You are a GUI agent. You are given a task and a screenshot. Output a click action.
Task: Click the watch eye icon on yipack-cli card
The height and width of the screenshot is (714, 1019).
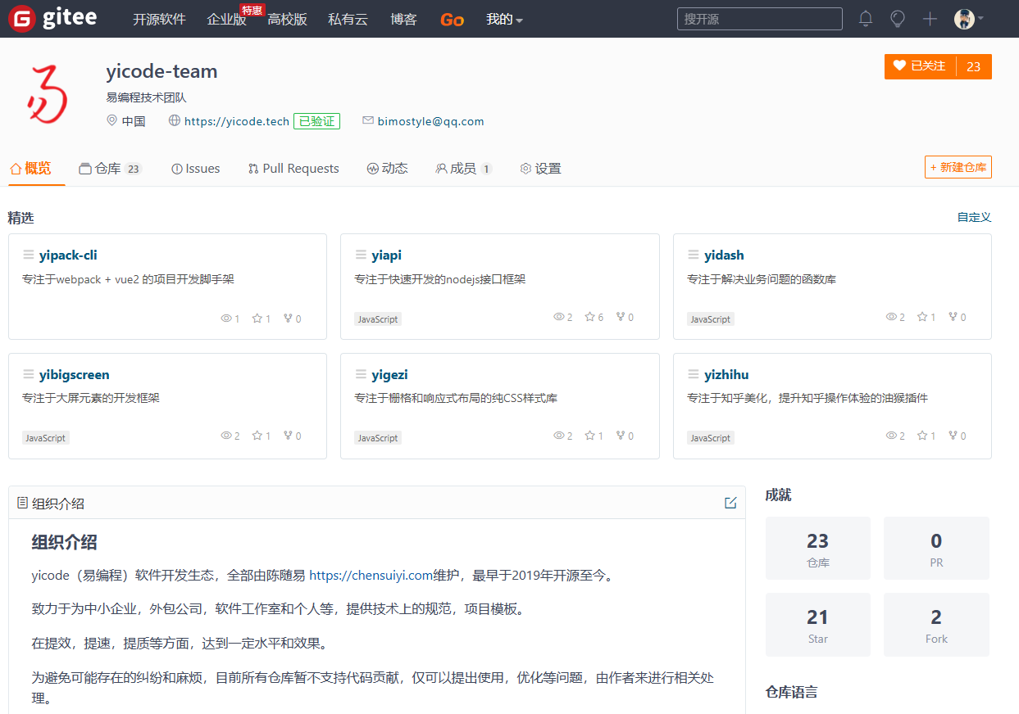click(226, 319)
